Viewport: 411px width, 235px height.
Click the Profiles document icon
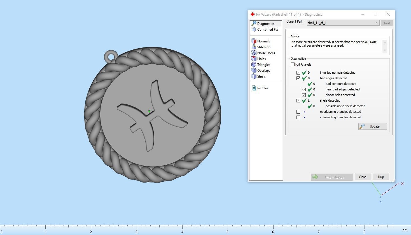click(x=254, y=88)
